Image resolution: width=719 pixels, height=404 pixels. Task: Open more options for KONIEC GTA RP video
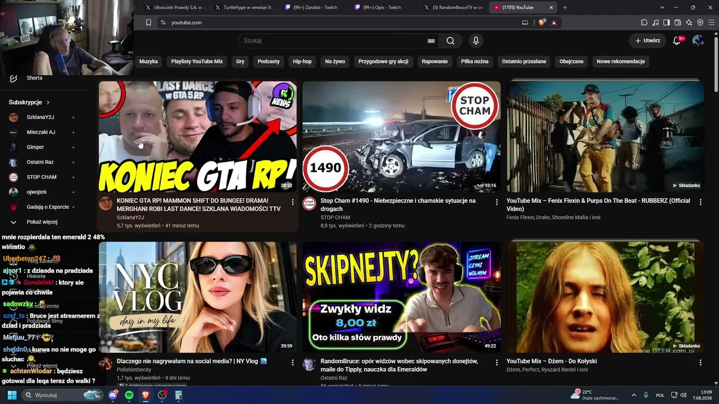(293, 202)
